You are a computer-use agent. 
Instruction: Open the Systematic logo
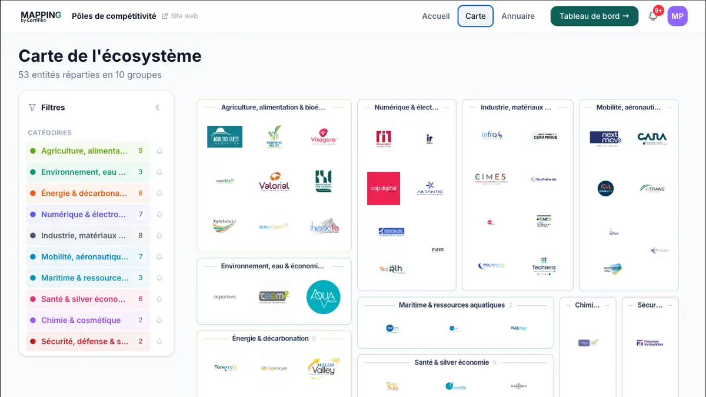(391, 232)
